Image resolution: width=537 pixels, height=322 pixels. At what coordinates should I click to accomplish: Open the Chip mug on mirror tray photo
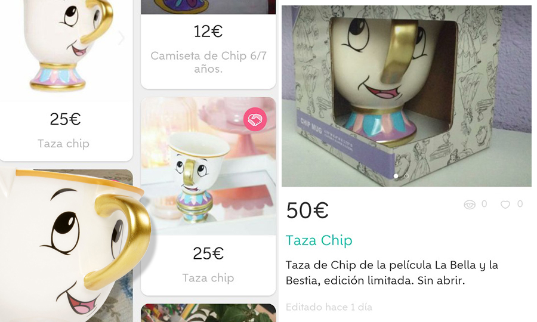pos(208,166)
